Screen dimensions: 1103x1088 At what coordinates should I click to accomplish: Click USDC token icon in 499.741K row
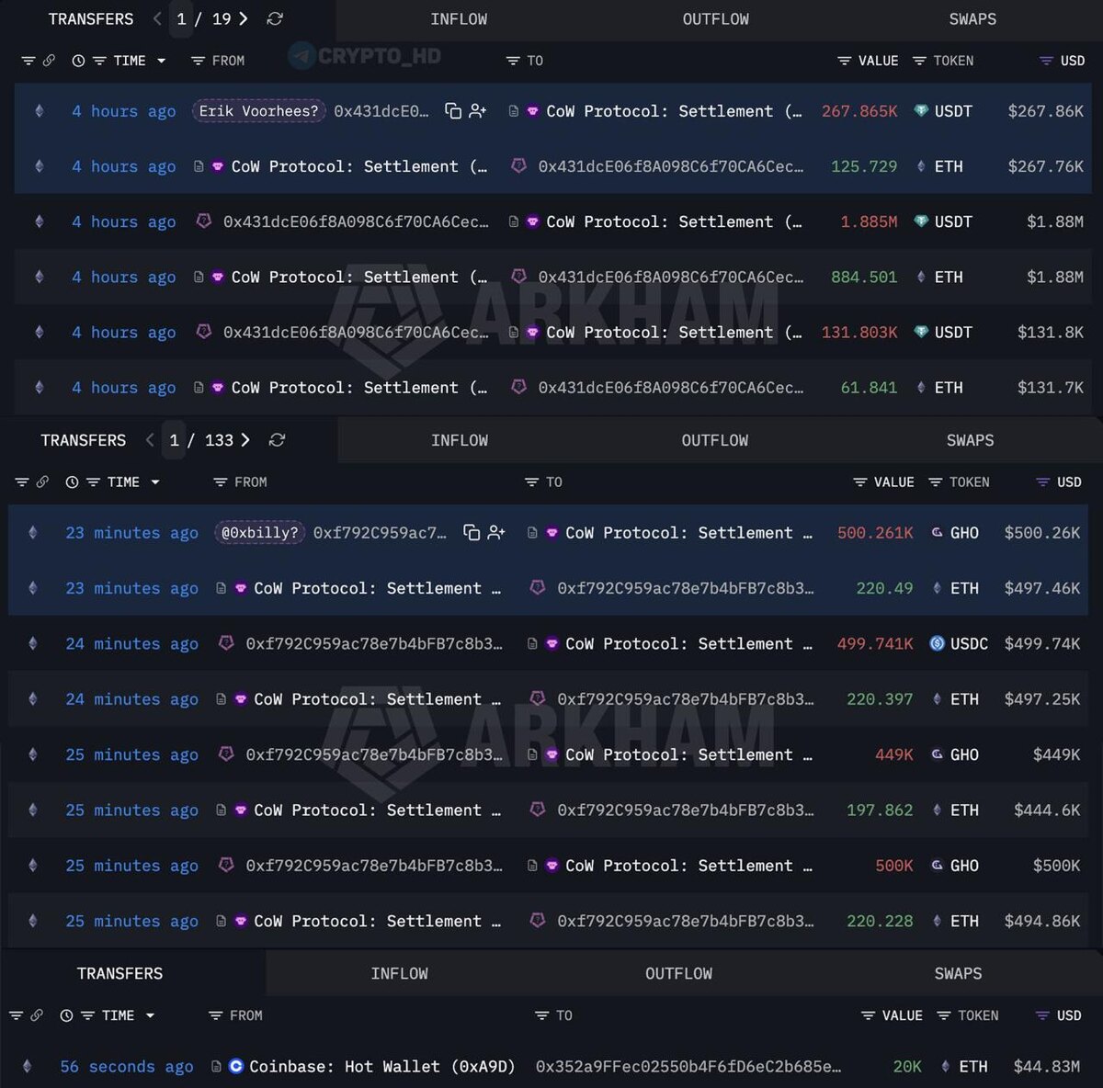937,644
